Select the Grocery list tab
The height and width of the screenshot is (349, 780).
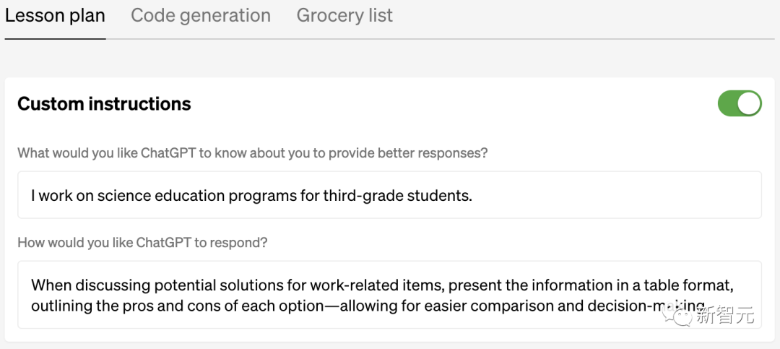pyautogui.click(x=344, y=15)
